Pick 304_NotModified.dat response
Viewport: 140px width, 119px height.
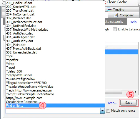[x=55, y=26]
